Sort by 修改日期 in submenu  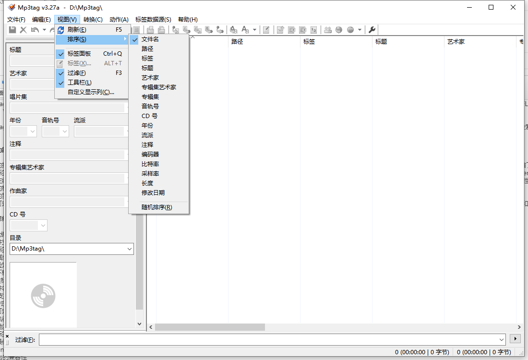pyautogui.click(x=158, y=192)
